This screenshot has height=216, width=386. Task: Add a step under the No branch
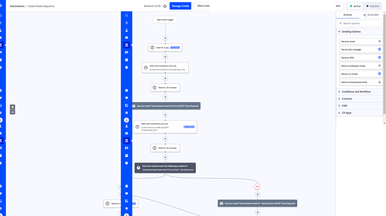click(x=258, y=194)
